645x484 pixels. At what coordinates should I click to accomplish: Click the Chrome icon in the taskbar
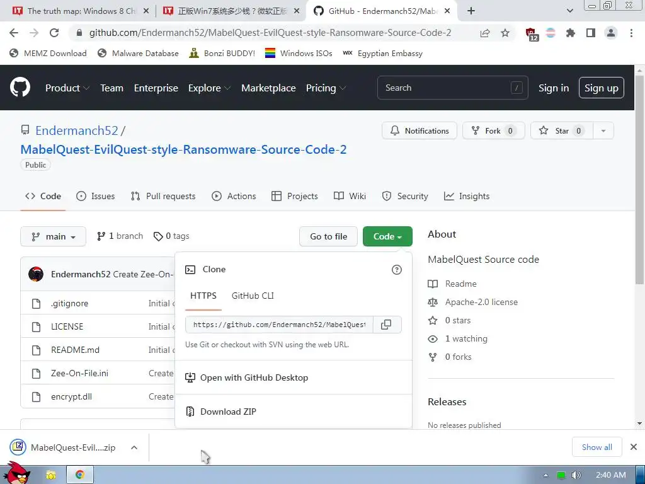(80, 475)
